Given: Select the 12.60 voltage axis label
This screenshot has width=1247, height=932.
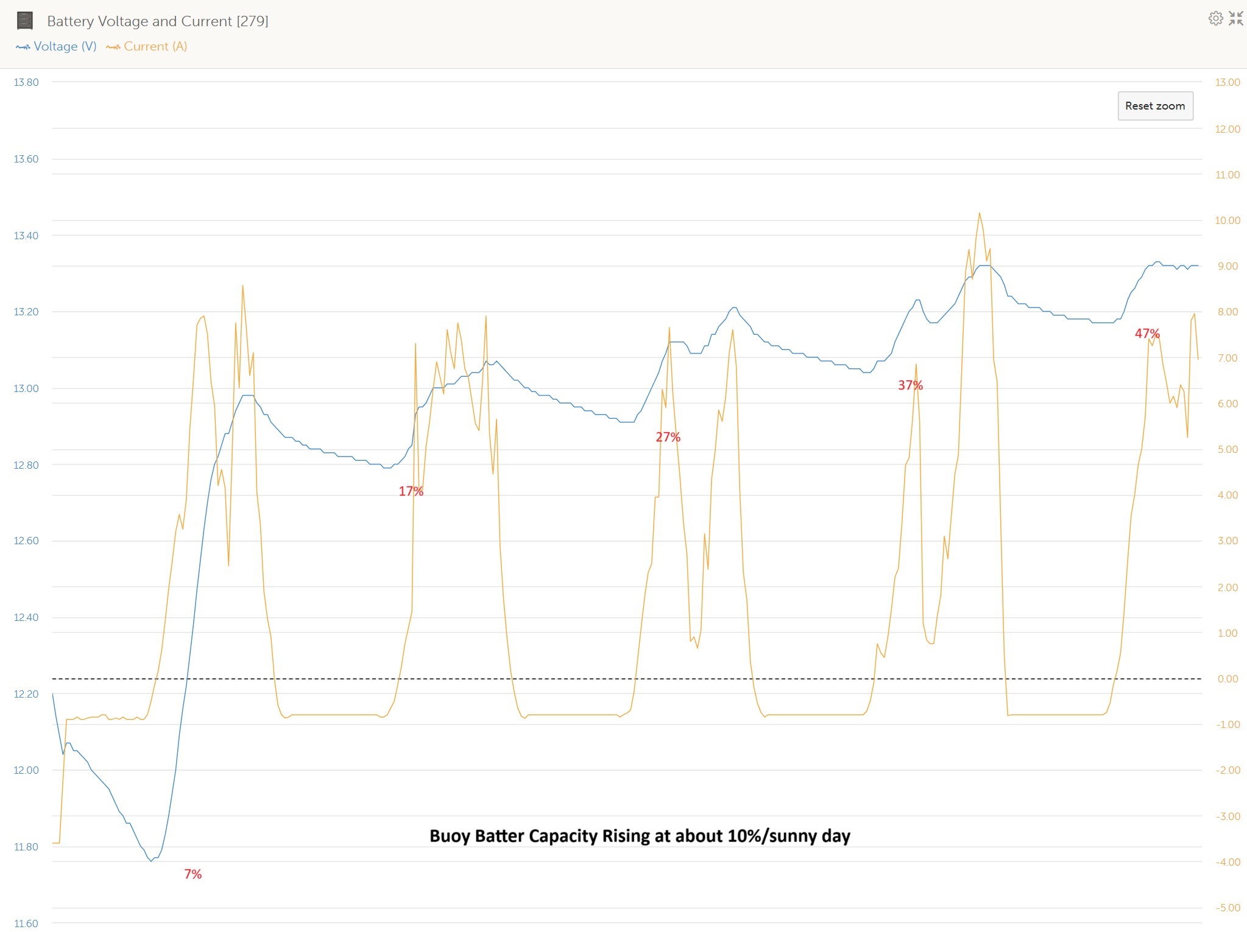Looking at the screenshot, I should pos(26,541).
